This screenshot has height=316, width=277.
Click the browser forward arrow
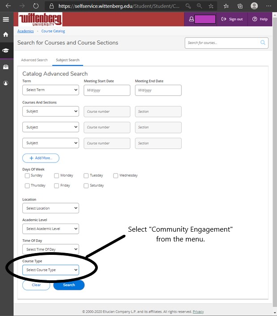coord(22,6)
